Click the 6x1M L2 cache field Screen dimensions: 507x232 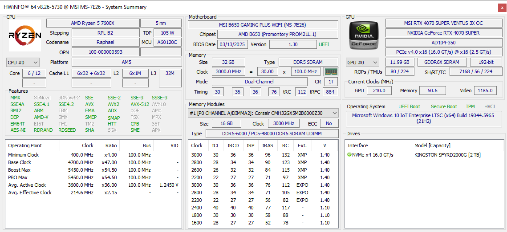135,73
